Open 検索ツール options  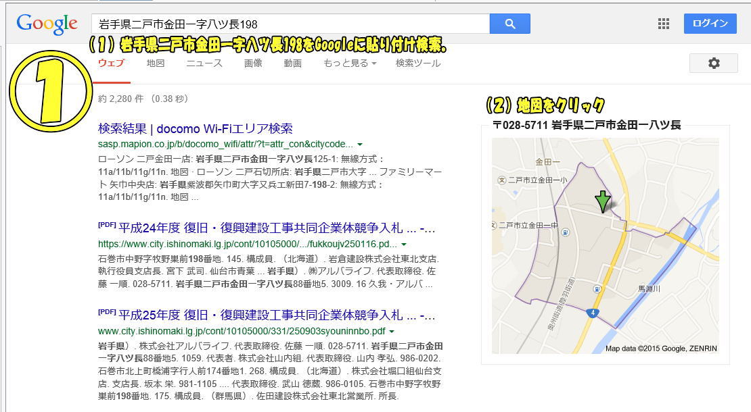pyautogui.click(x=418, y=63)
